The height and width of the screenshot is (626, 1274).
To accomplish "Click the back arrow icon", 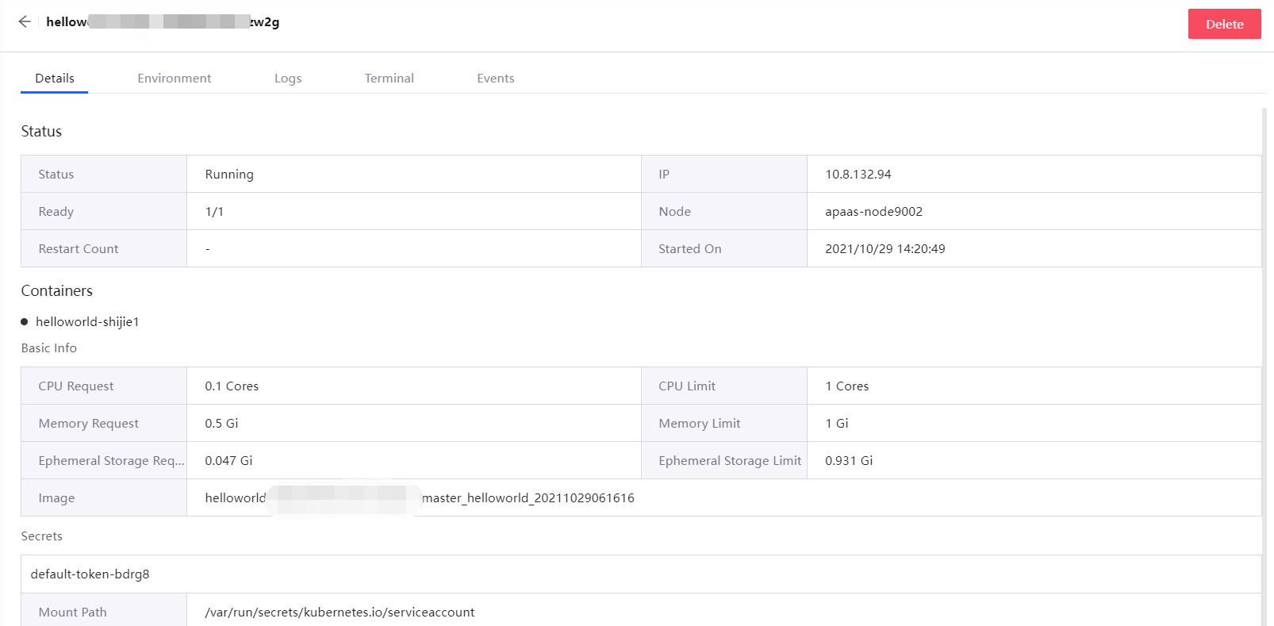I will (25, 22).
